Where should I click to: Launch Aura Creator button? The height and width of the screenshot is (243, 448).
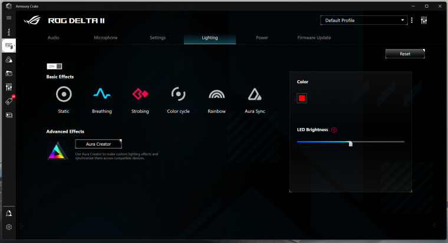tap(98, 144)
